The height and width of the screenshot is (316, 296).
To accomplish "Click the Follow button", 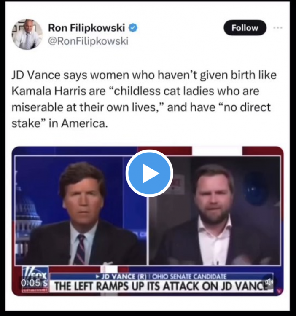I will 245,28.
